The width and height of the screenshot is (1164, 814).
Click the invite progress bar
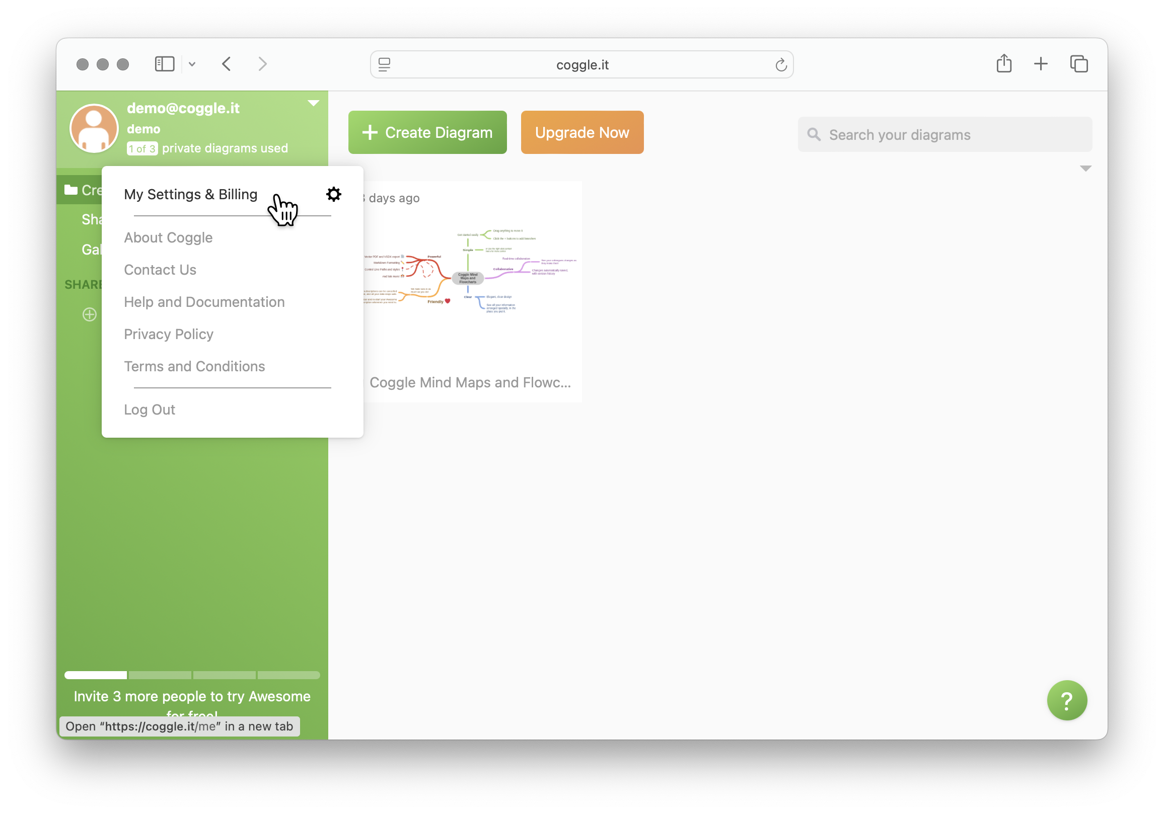pyautogui.click(x=192, y=675)
